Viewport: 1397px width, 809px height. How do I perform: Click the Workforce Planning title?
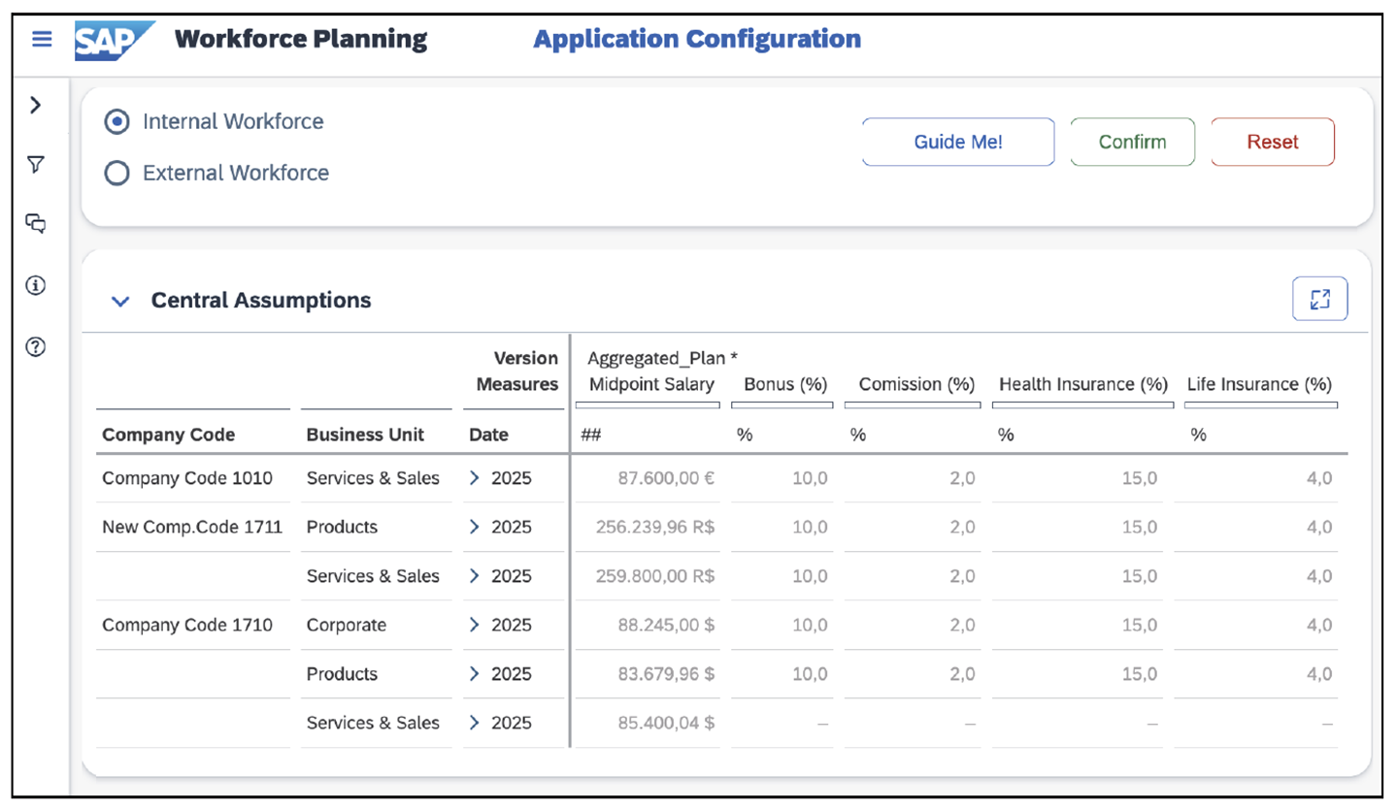(x=301, y=40)
